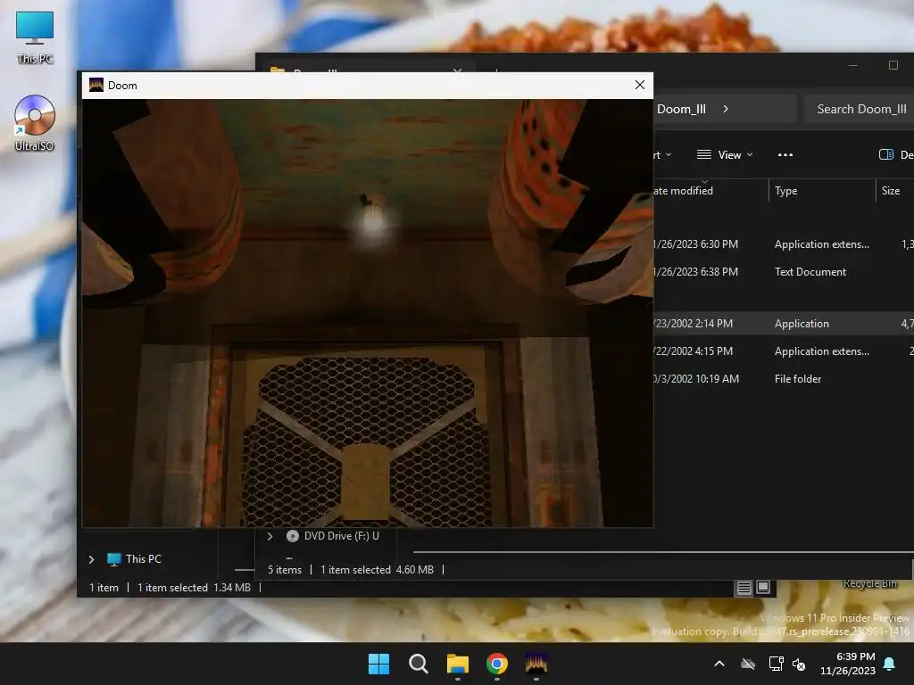The width and height of the screenshot is (914, 685).
Task: Click the network status tray icon
Action: (x=776, y=664)
